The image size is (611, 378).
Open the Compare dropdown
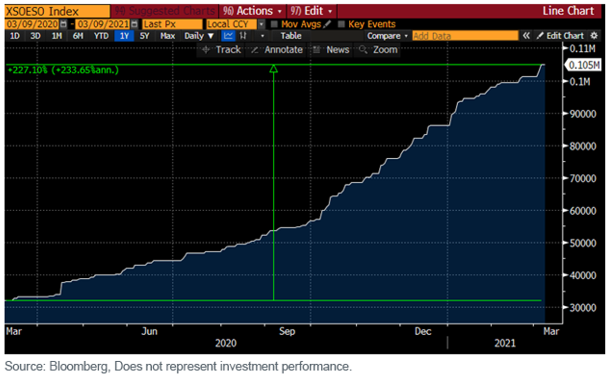[x=388, y=36]
